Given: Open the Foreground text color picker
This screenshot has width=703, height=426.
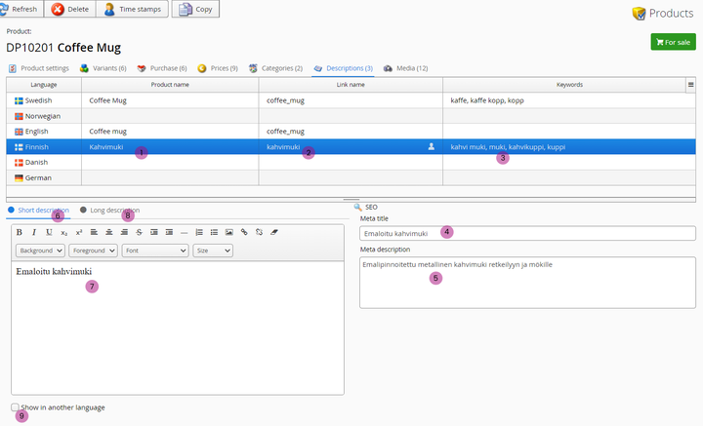Looking at the screenshot, I should [x=94, y=251].
